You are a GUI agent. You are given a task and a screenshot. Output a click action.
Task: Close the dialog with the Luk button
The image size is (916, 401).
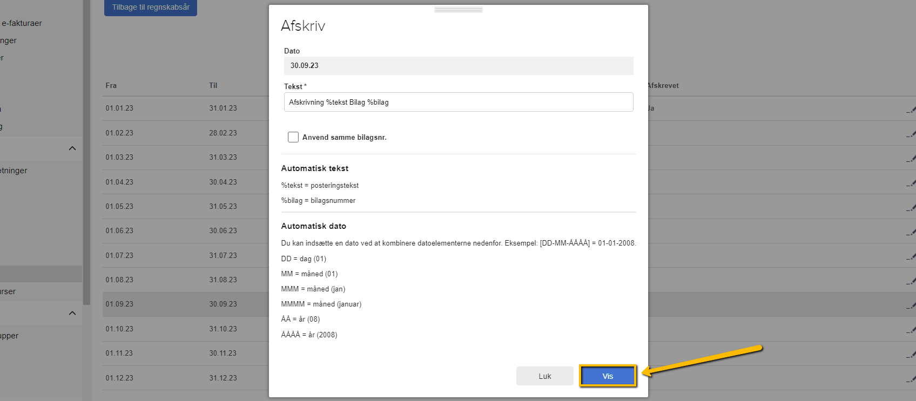click(544, 376)
